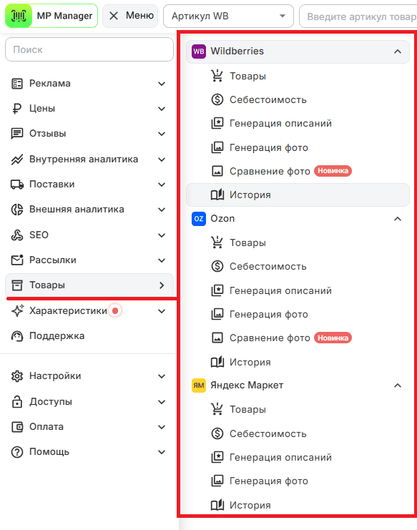Click the Введите артикул товара input field

tap(358, 16)
